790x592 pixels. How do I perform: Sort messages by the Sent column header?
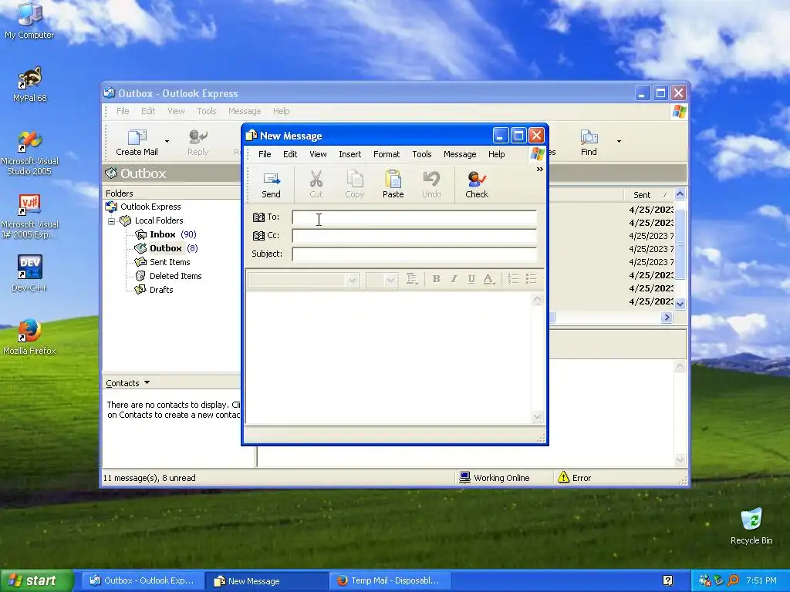click(648, 195)
